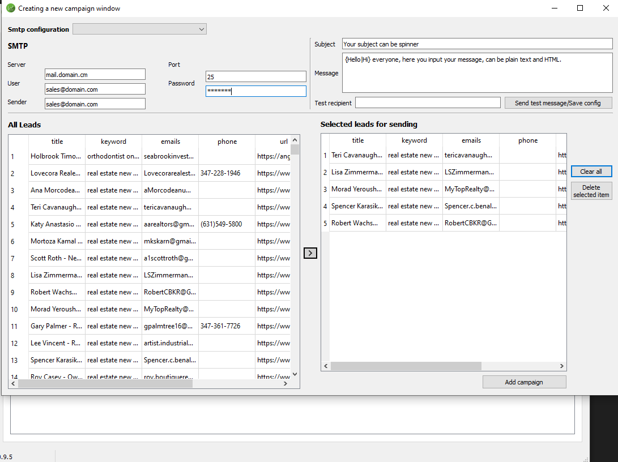Image resolution: width=618 pixels, height=462 pixels.
Task: Click inside the Message text area
Action: (477, 73)
